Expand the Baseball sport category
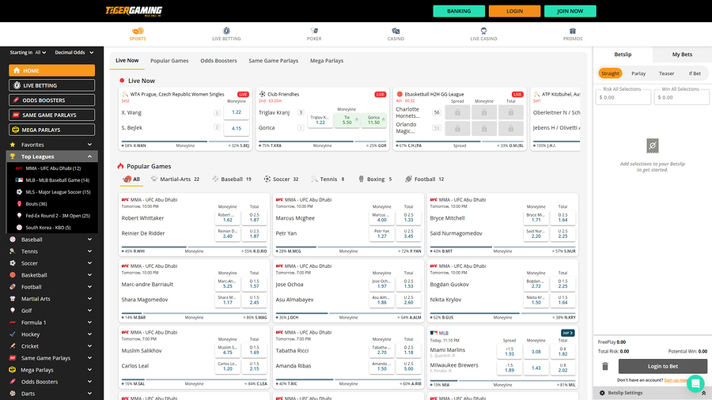Viewport: 712px width, 400px height. pos(89,240)
